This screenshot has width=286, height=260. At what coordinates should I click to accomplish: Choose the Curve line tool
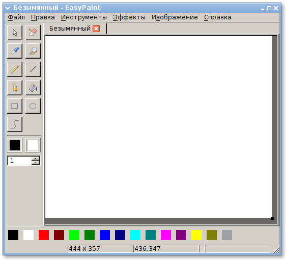coord(15,124)
